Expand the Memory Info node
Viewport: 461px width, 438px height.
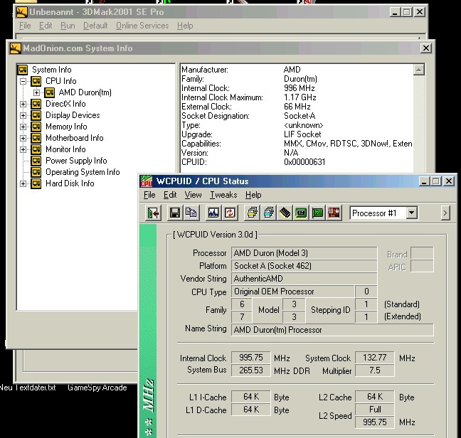(x=23, y=127)
